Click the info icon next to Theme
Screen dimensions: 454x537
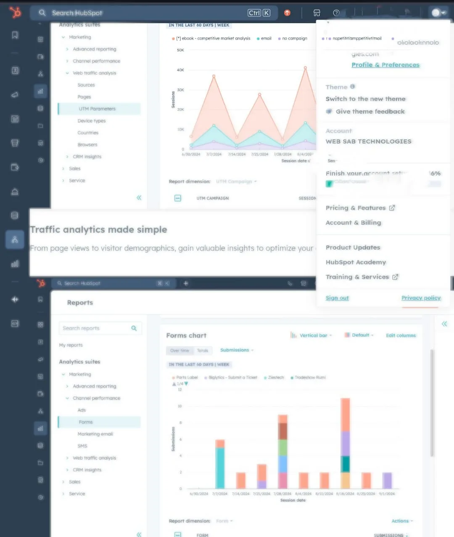353,87
